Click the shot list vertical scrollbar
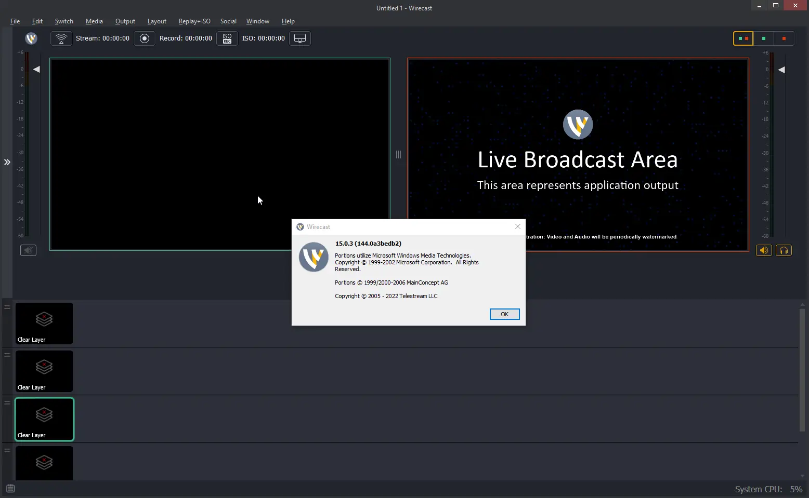The width and height of the screenshot is (809, 498). pos(802,370)
